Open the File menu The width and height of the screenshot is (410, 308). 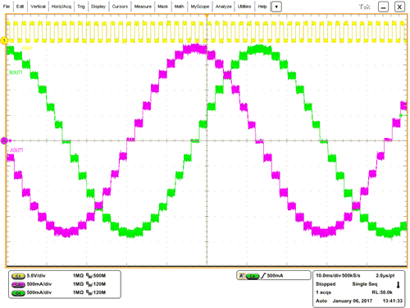coord(7,7)
